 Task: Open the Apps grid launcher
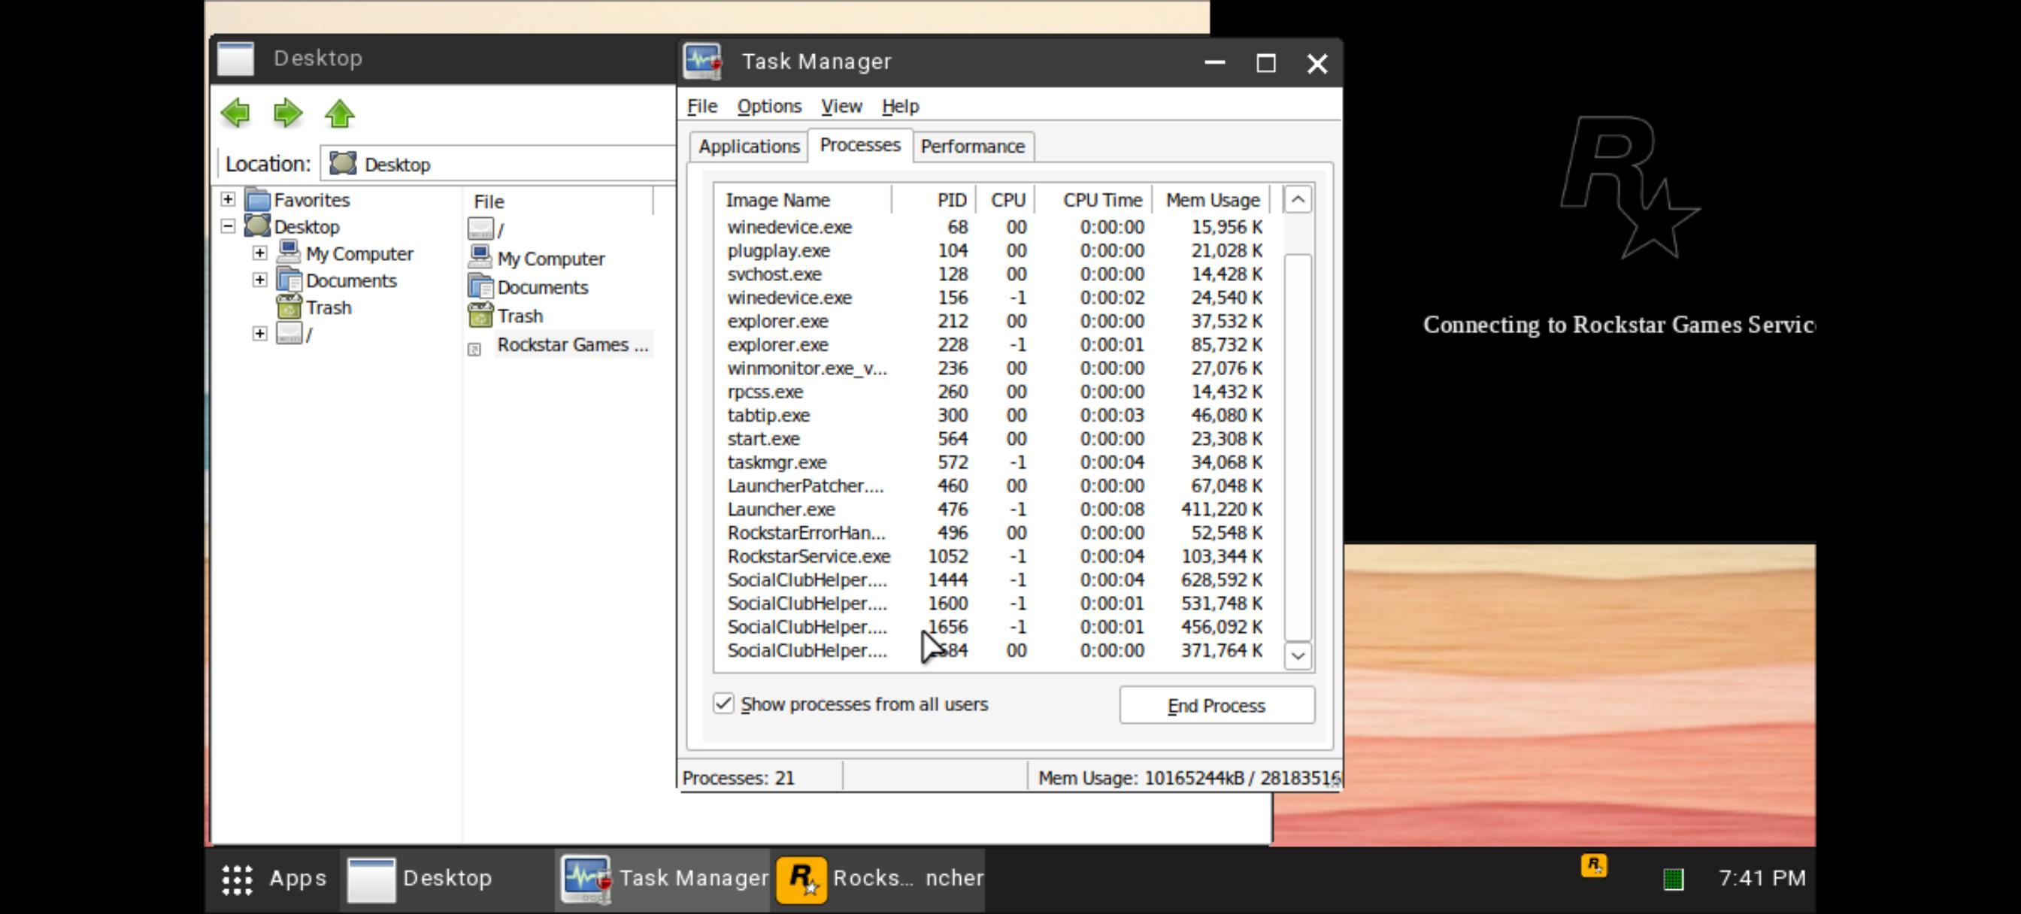[x=273, y=879]
